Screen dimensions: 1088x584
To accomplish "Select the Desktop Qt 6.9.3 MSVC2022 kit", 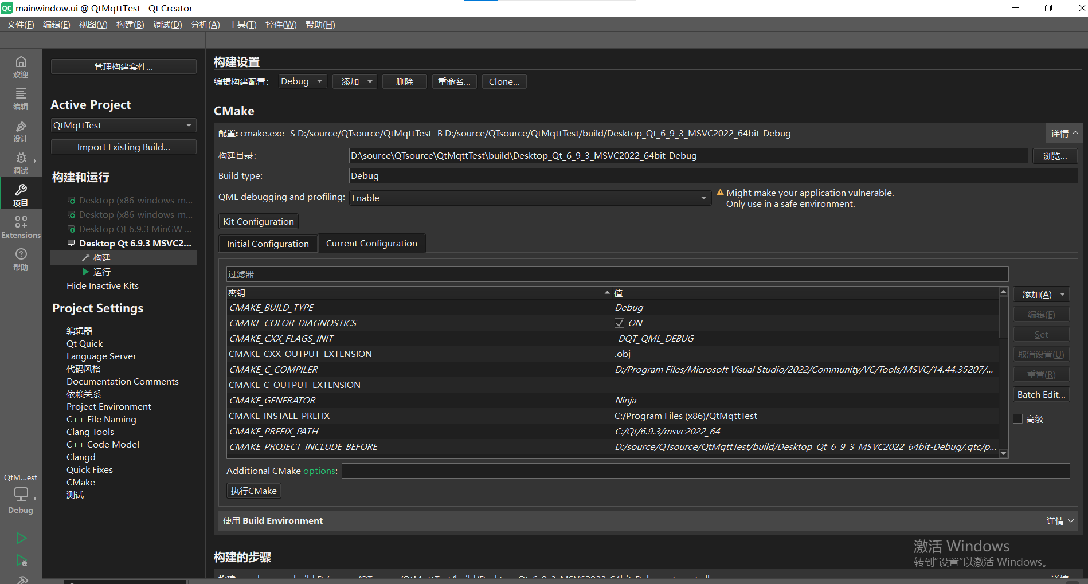I will (x=130, y=243).
